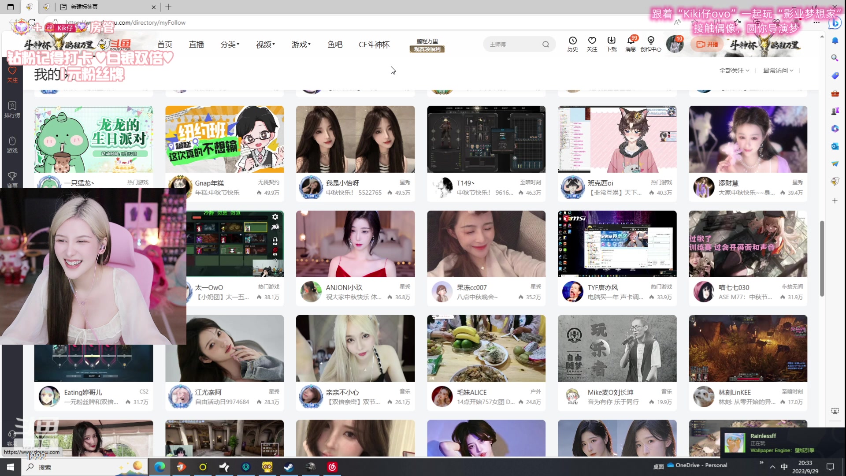Image resolution: width=846 pixels, height=476 pixels.
Task: Select 游戏 in left sidebar
Action: 12,145
